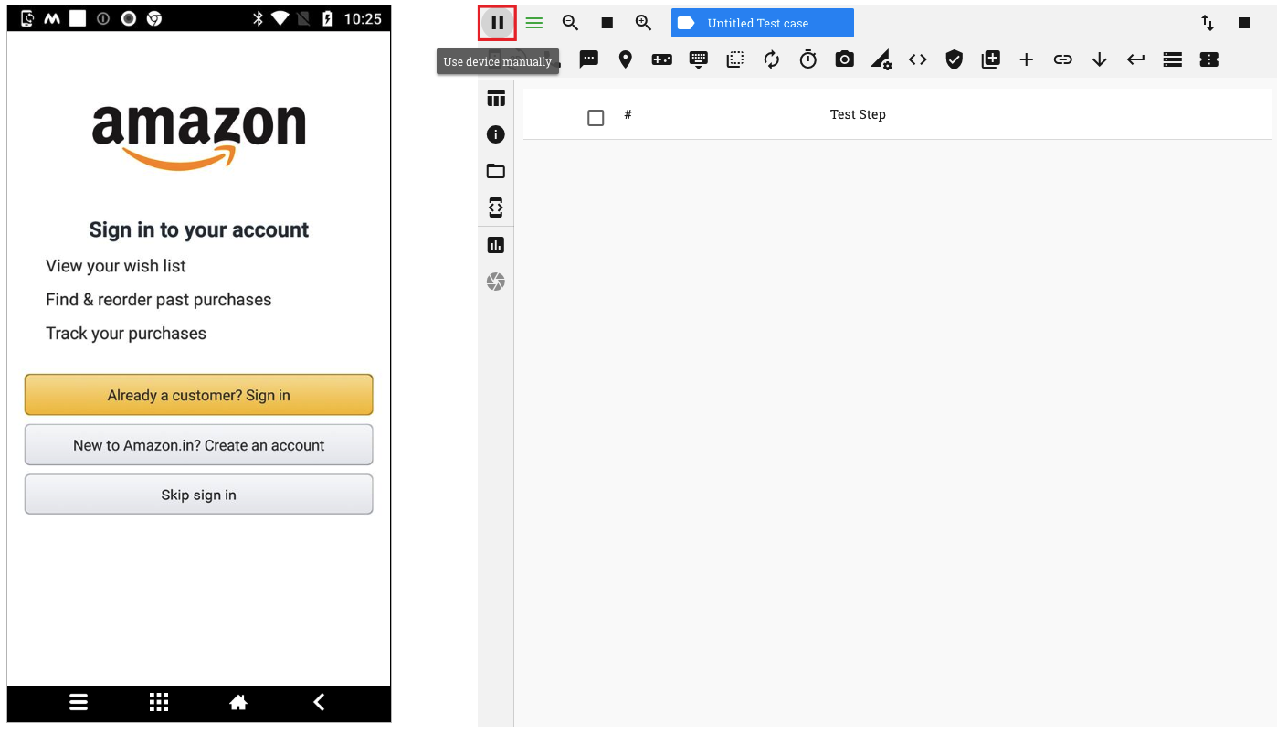Click the location pin icon
Image resolution: width=1277 pixels, height=734 pixels.
[626, 59]
